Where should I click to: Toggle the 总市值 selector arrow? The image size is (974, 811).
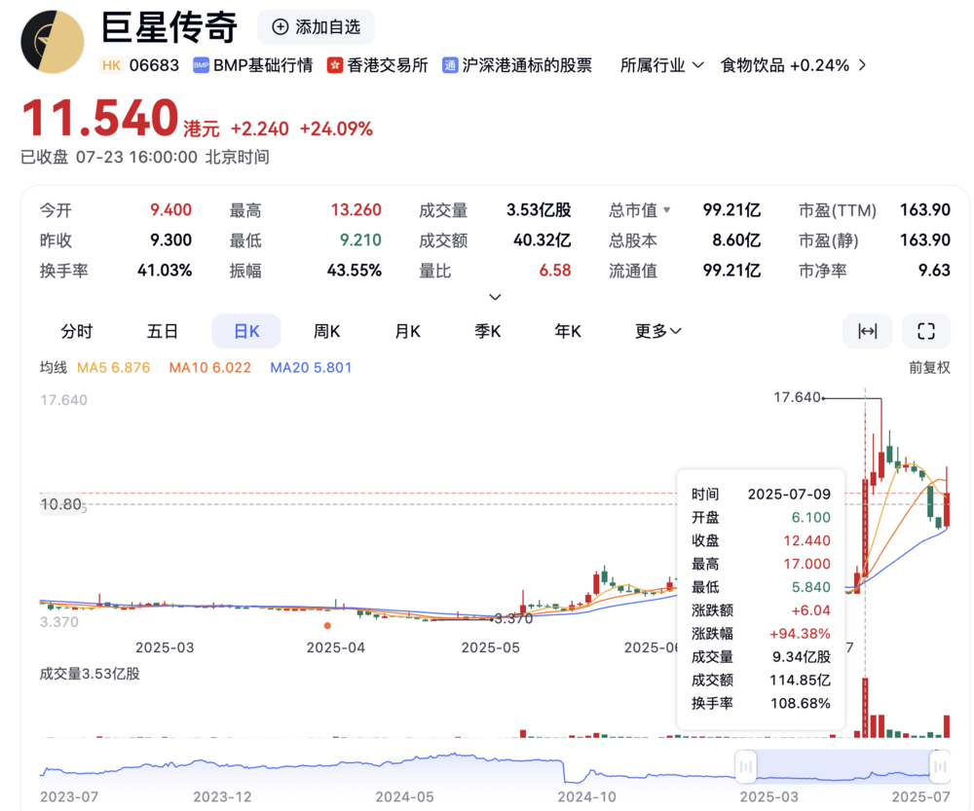(666, 210)
